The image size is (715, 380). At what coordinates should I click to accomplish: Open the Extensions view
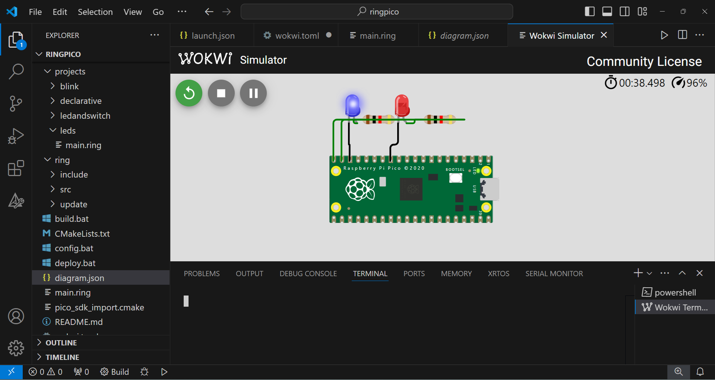(x=16, y=168)
